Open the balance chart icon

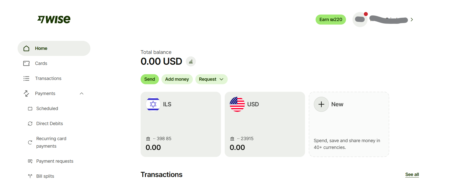point(191,61)
